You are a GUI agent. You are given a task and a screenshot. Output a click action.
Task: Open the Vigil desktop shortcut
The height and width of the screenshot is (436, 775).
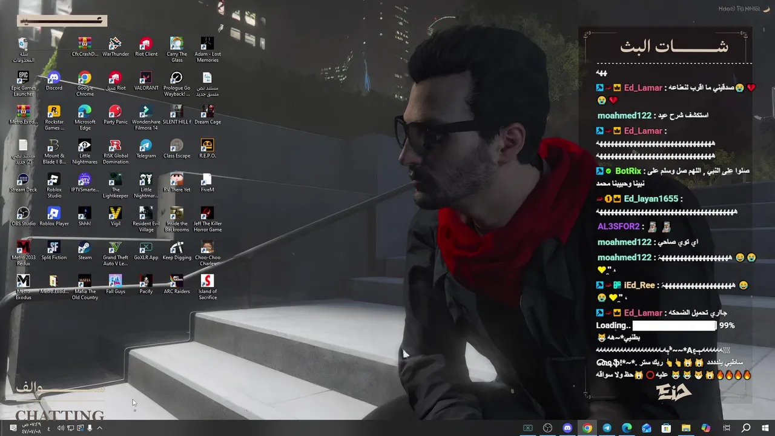(x=115, y=216)
